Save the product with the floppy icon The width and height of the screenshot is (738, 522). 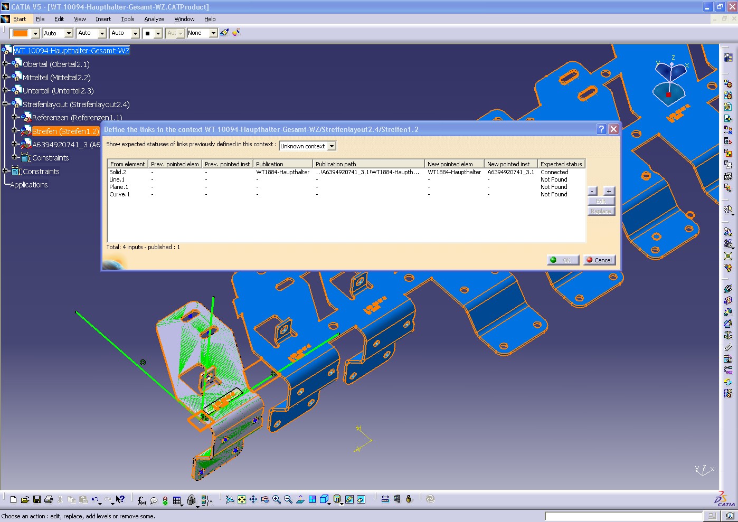click(37, 499)
